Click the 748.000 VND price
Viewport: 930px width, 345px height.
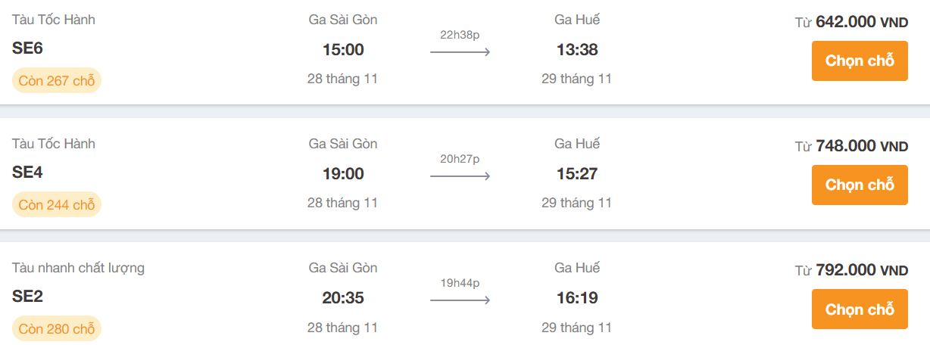click(862, 146)
